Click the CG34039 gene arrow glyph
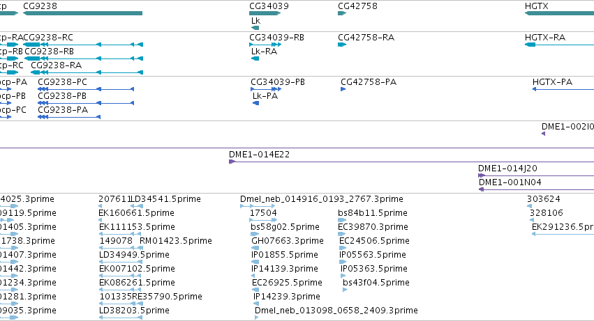Screen dimensions: 594x321 tap(265, 13)
